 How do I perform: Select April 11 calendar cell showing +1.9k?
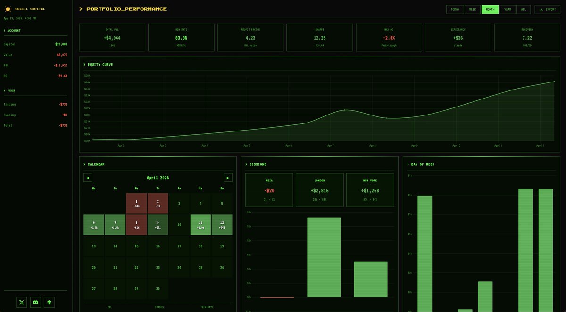pyautogui.click(x=200, y=225)
